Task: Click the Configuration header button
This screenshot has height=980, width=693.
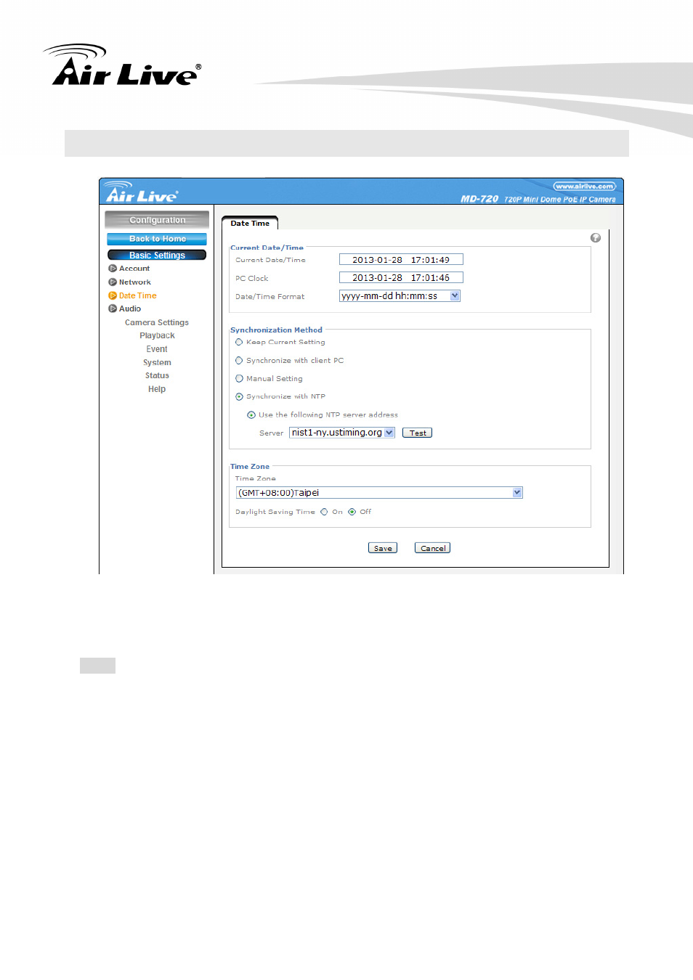Action: tap(157, 220)
